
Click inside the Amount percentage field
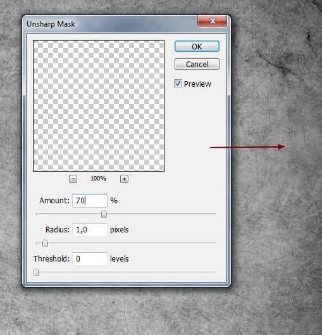[x=90, y=201]
